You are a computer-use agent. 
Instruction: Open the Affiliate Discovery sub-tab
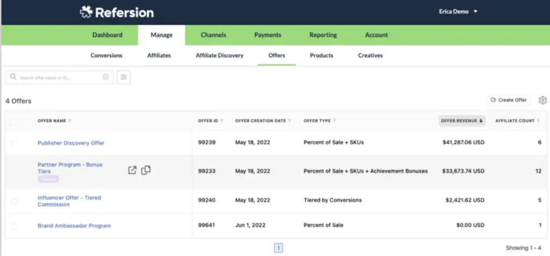pyautogui.click(x=219, y=55)
